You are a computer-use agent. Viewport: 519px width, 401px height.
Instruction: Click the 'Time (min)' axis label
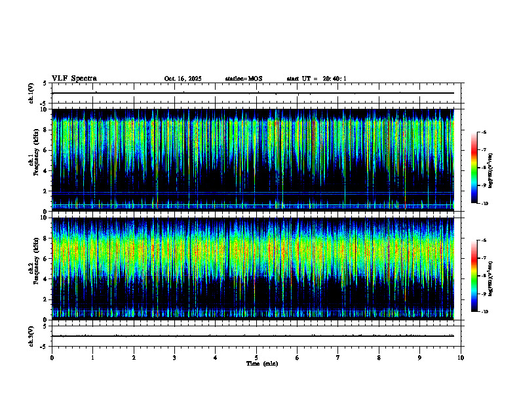tap(262, 364)
